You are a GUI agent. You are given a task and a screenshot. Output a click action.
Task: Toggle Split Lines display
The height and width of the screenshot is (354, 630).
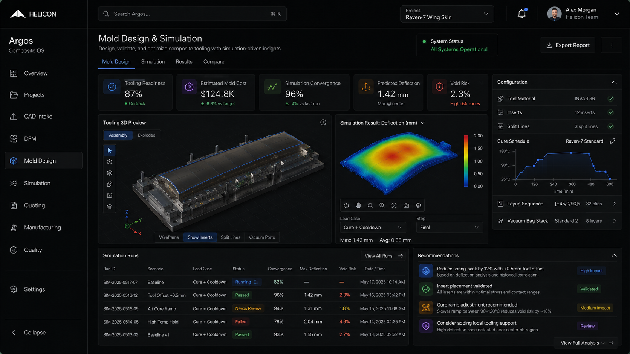[231, 237]
